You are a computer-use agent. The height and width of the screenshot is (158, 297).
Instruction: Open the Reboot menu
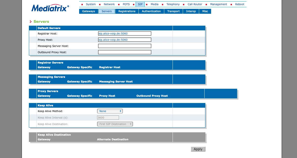click(240, 4)
